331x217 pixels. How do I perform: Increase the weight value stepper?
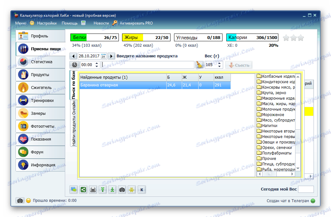[219, 63]
